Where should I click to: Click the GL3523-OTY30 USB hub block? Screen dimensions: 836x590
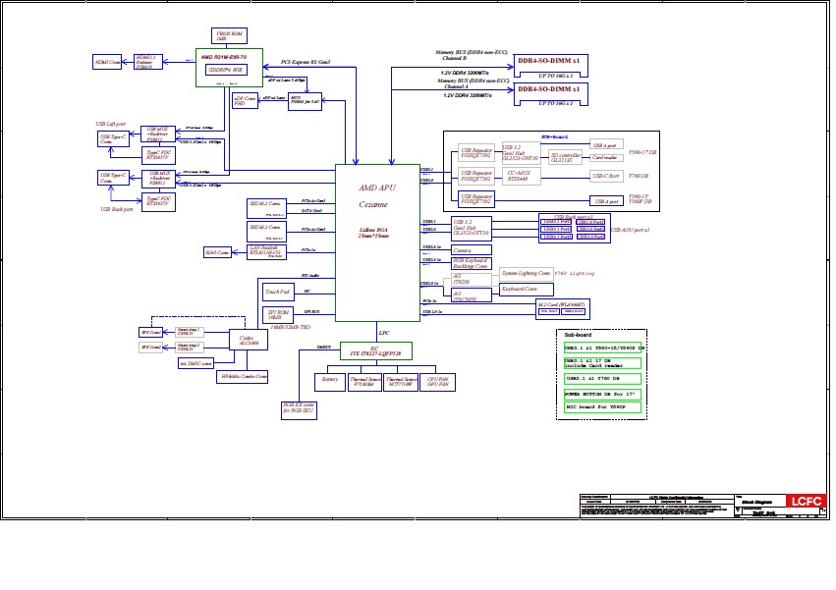click(x=472, y=228)
